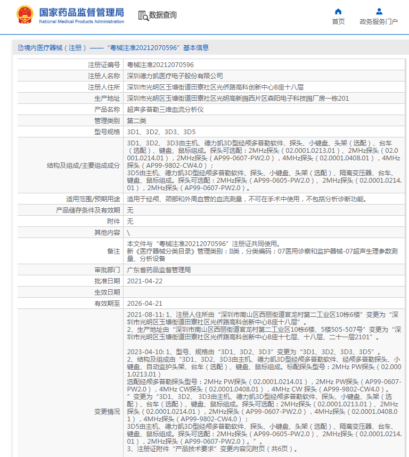Click the 政务服务门户 person icon
The image size is (409, 457).
point(379,11)
